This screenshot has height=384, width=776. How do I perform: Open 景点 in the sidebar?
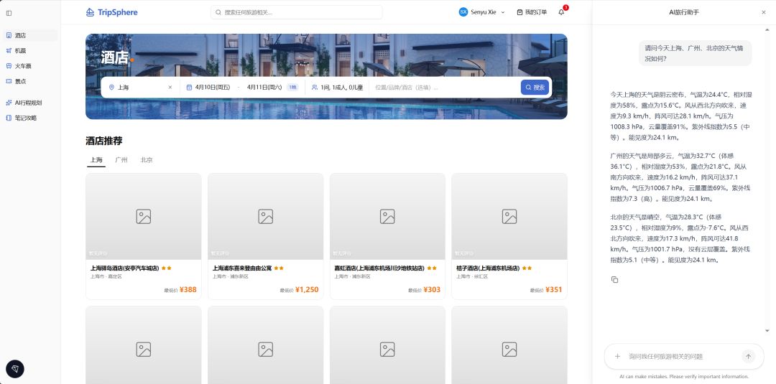[x=30, y=81]
